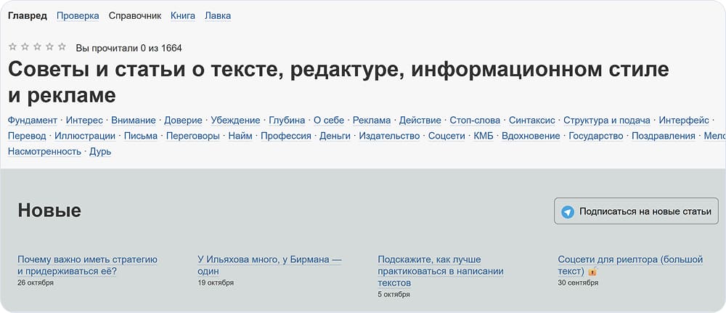The width and height of the screenshot is (726, 313).
Task: Open the Иллюстрации topic
Action: (x=85, y=136)
